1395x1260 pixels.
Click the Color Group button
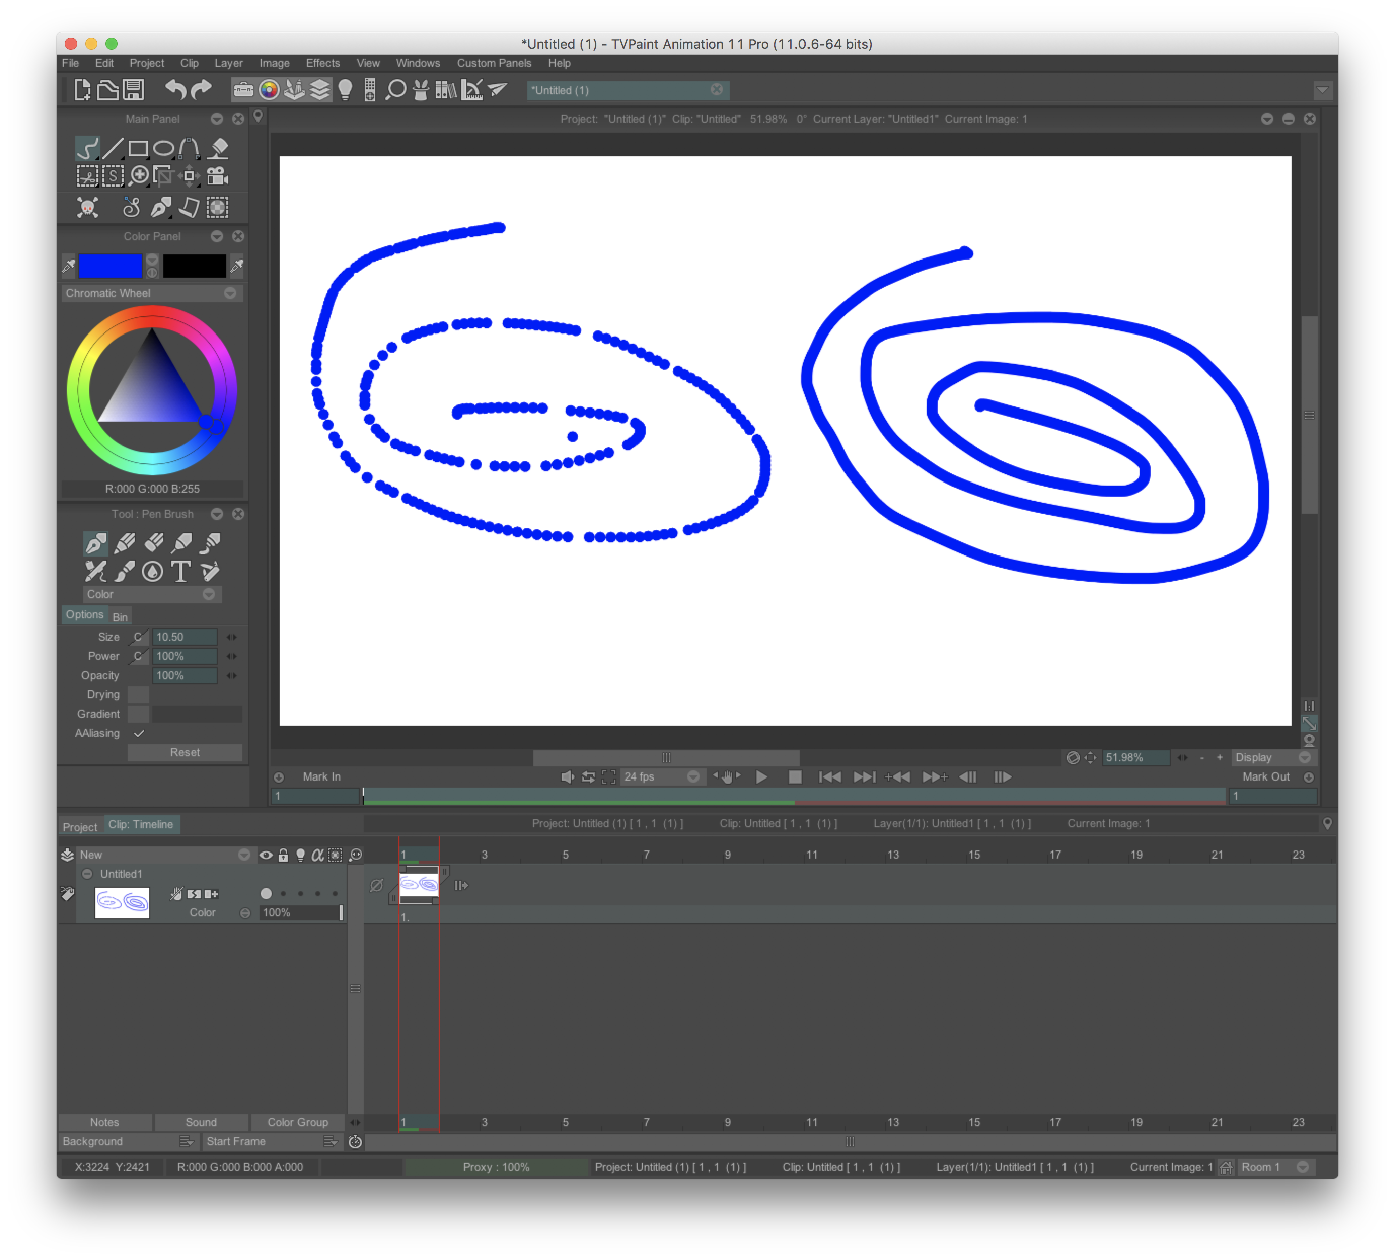(x=298, y=1122)
